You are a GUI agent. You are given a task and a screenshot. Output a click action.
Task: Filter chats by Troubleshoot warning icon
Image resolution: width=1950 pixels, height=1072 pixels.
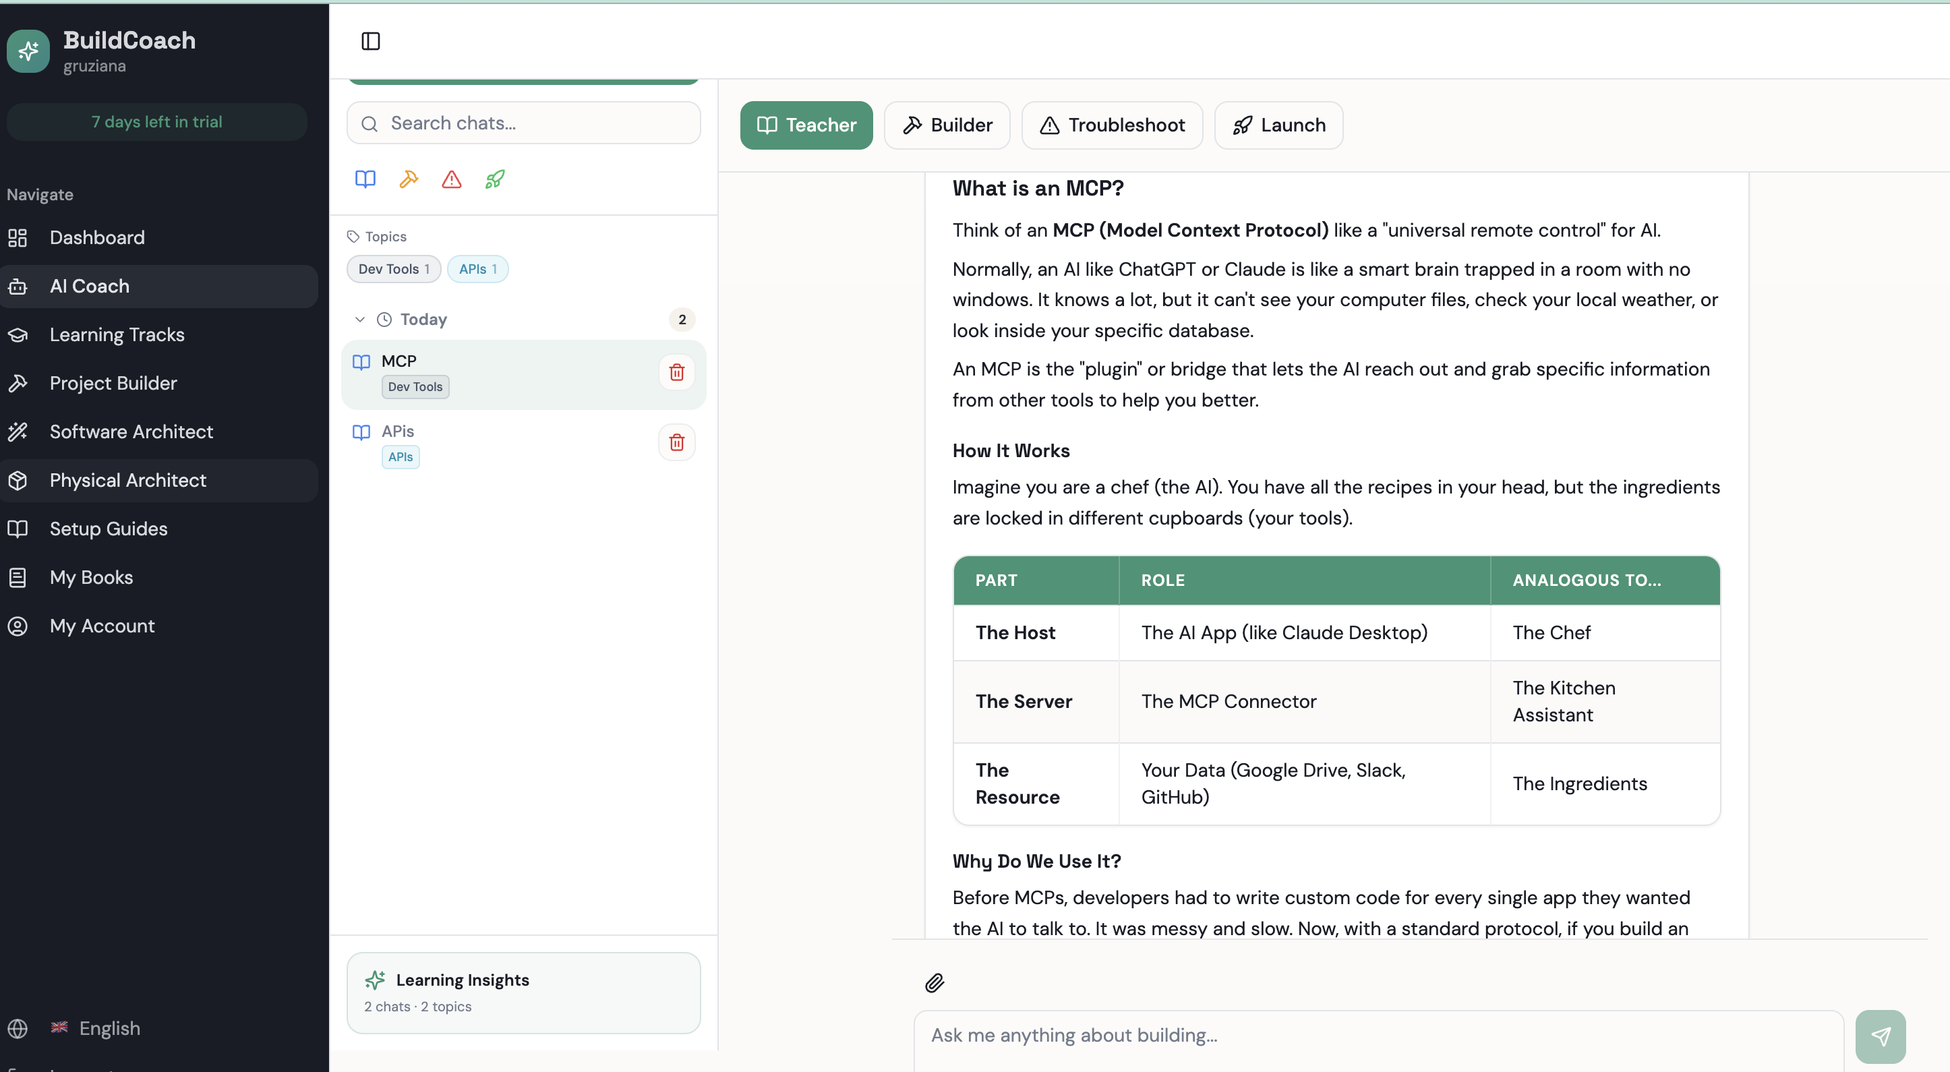[x=452, y=179]
